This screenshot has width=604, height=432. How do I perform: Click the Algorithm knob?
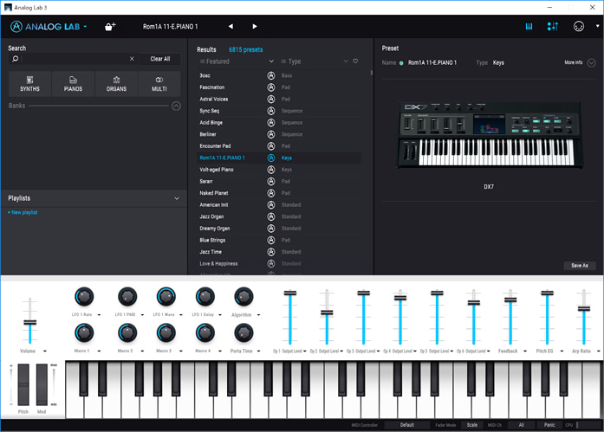(x=244, y=297)
